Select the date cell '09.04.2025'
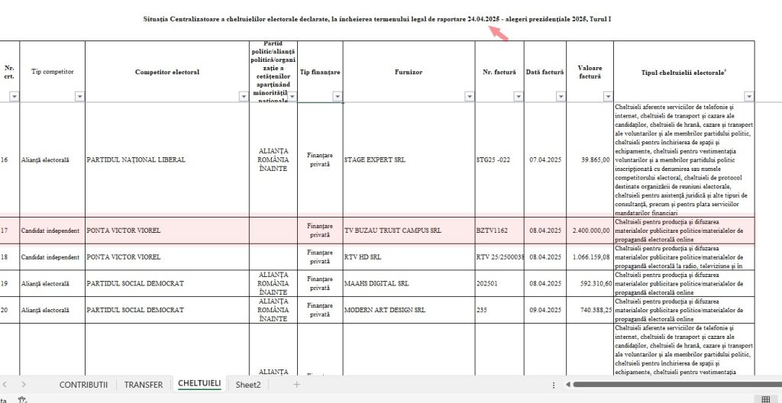 (545, 310)
